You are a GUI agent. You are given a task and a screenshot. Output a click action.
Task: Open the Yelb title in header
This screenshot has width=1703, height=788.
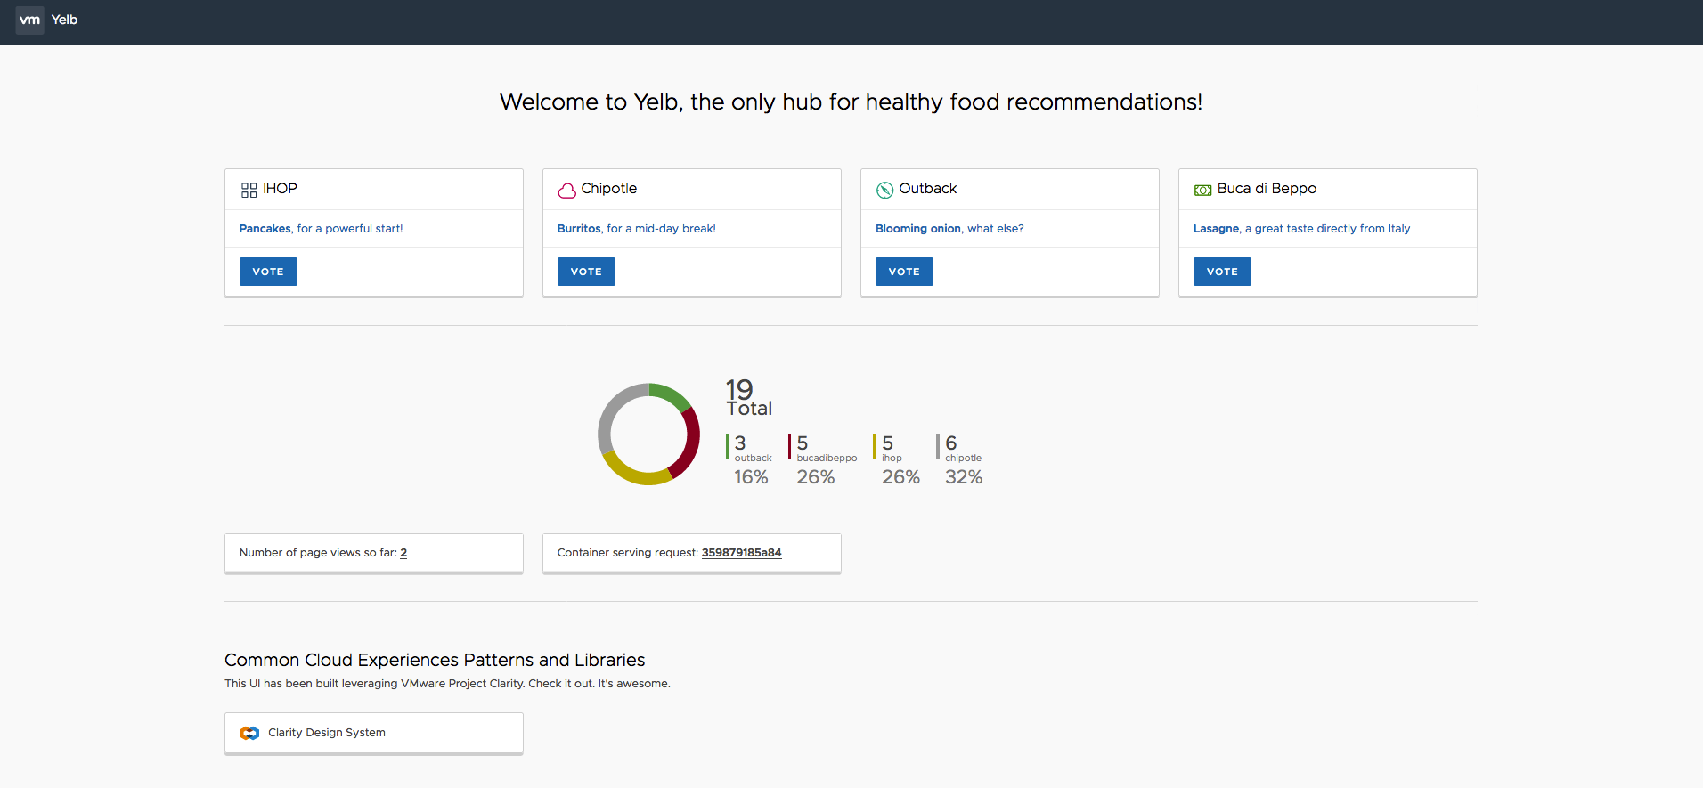point(64,20)
